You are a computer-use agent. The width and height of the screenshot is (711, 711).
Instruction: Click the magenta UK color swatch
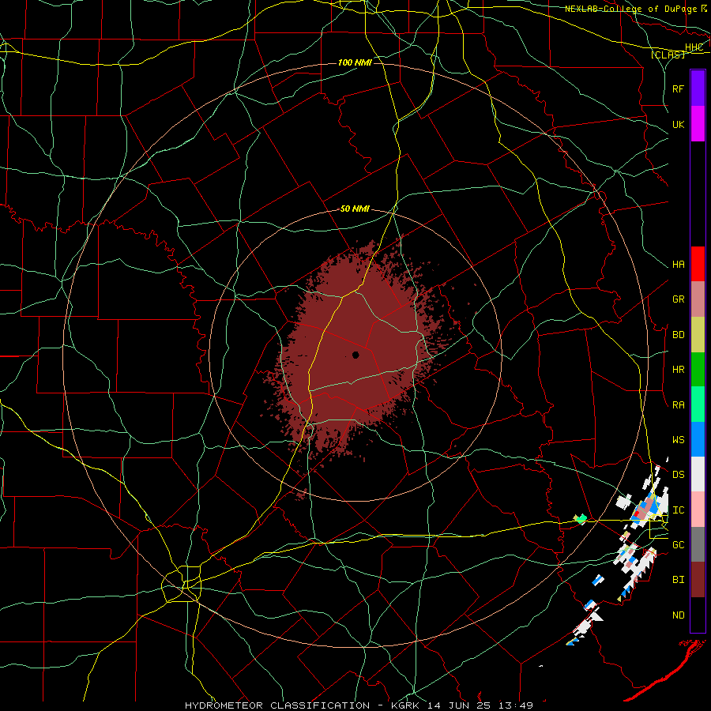[x=698, y=124]
